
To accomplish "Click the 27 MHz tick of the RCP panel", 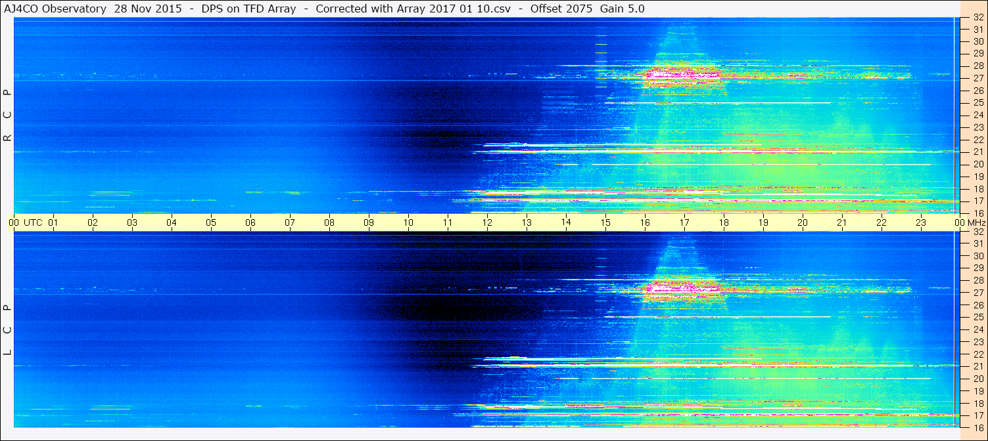I will click(977, 78).
